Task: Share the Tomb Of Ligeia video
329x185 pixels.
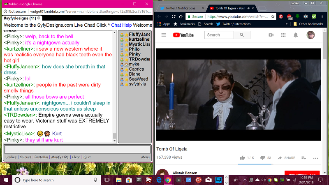Action: click(286, 158)
